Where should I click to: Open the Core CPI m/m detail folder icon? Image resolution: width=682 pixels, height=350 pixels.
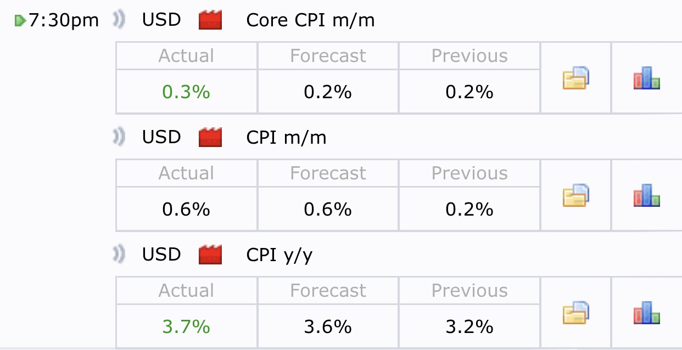click(x=575, y=78)
